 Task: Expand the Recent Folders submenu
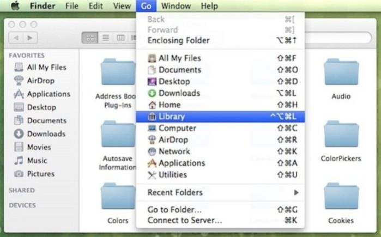coord(220,192)
